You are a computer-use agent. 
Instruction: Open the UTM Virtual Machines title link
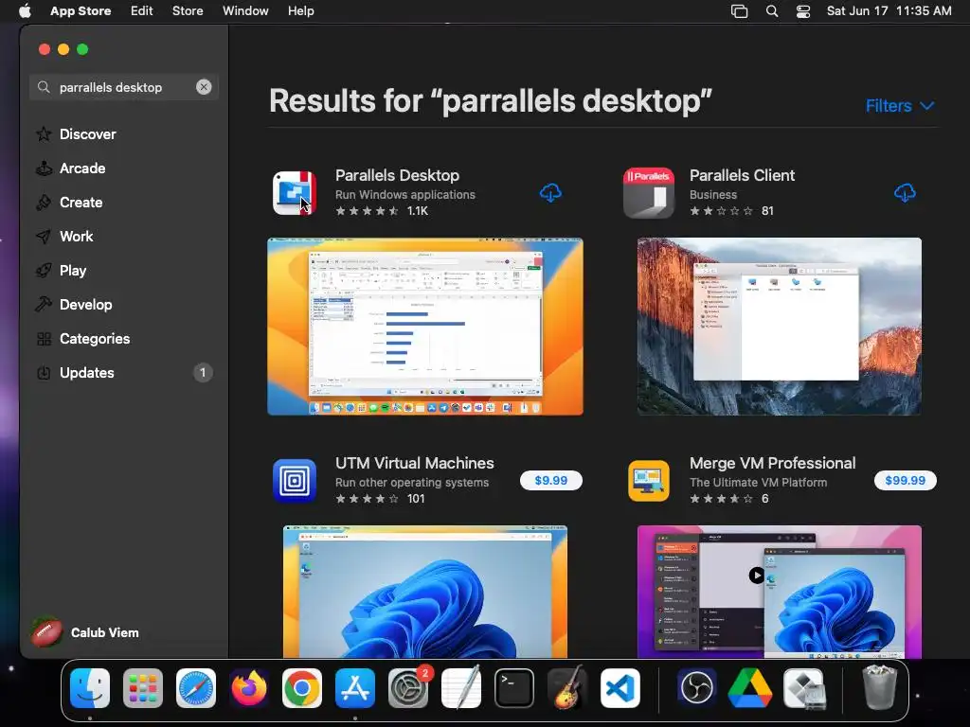415,463
